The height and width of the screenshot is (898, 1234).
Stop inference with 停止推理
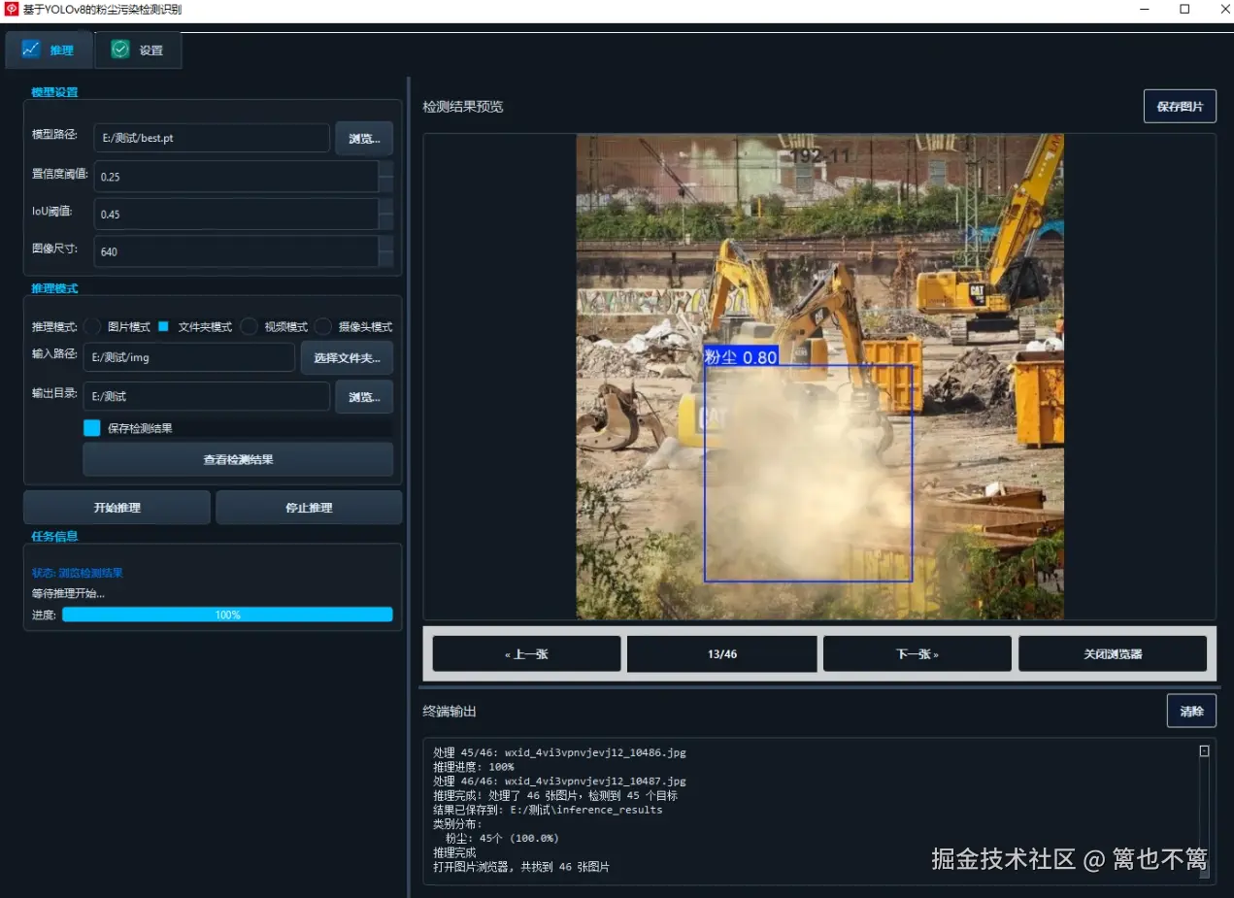tap(309, 508)
